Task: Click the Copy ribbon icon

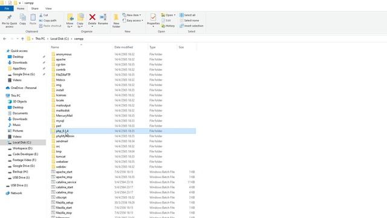Action: point(23,18)
